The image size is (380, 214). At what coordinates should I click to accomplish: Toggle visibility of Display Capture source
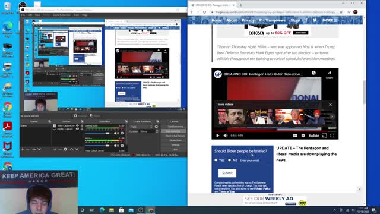click(78, 129)
